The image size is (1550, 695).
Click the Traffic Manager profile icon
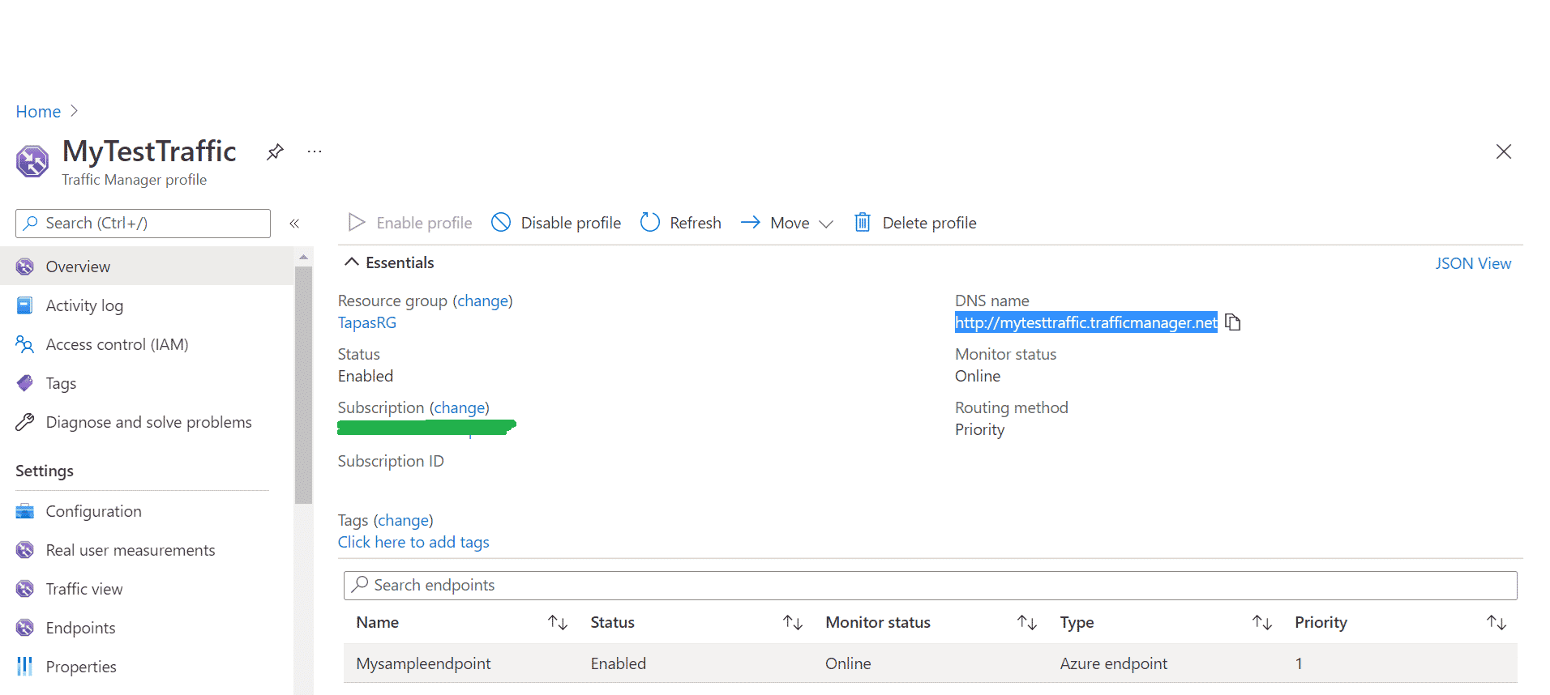[32, 161]
